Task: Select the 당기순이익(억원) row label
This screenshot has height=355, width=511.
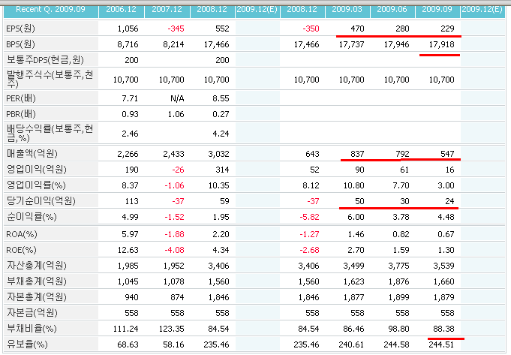Action: 36,201
